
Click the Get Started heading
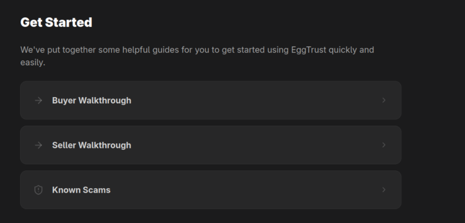coord(56,22)
